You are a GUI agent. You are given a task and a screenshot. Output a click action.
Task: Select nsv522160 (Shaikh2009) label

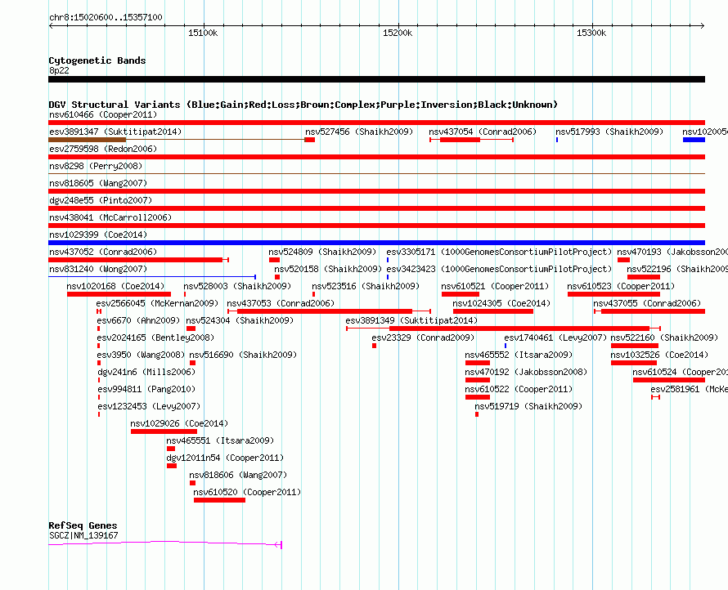(664, 337)
